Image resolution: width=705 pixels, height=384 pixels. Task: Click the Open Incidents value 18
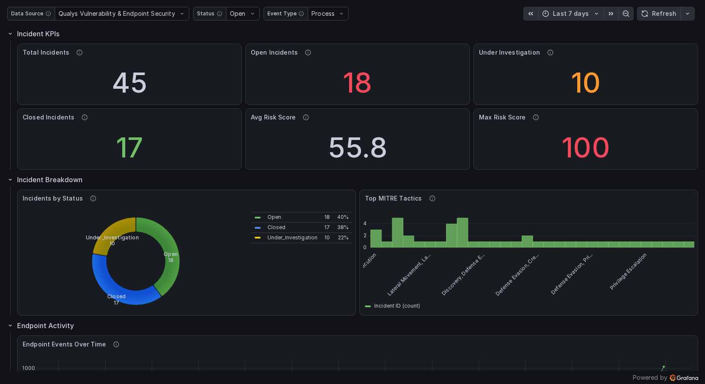(357, 83)
